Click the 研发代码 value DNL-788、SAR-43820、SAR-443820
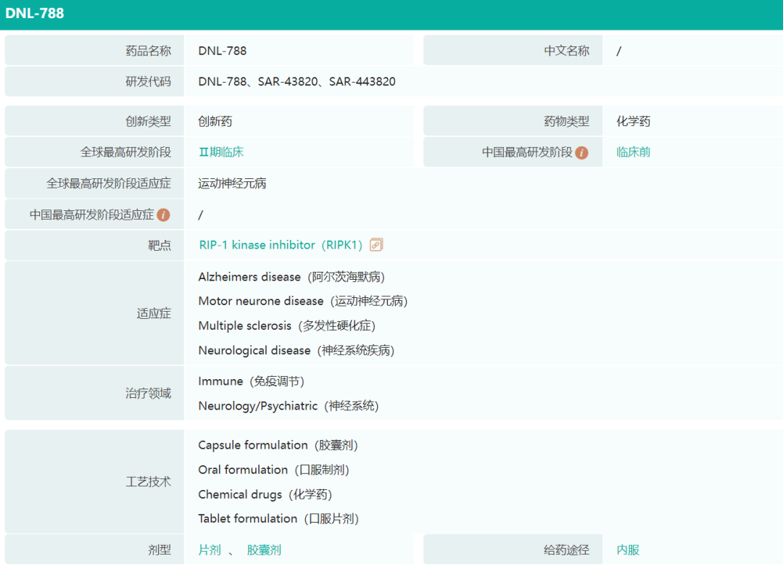 pos(297,81)
